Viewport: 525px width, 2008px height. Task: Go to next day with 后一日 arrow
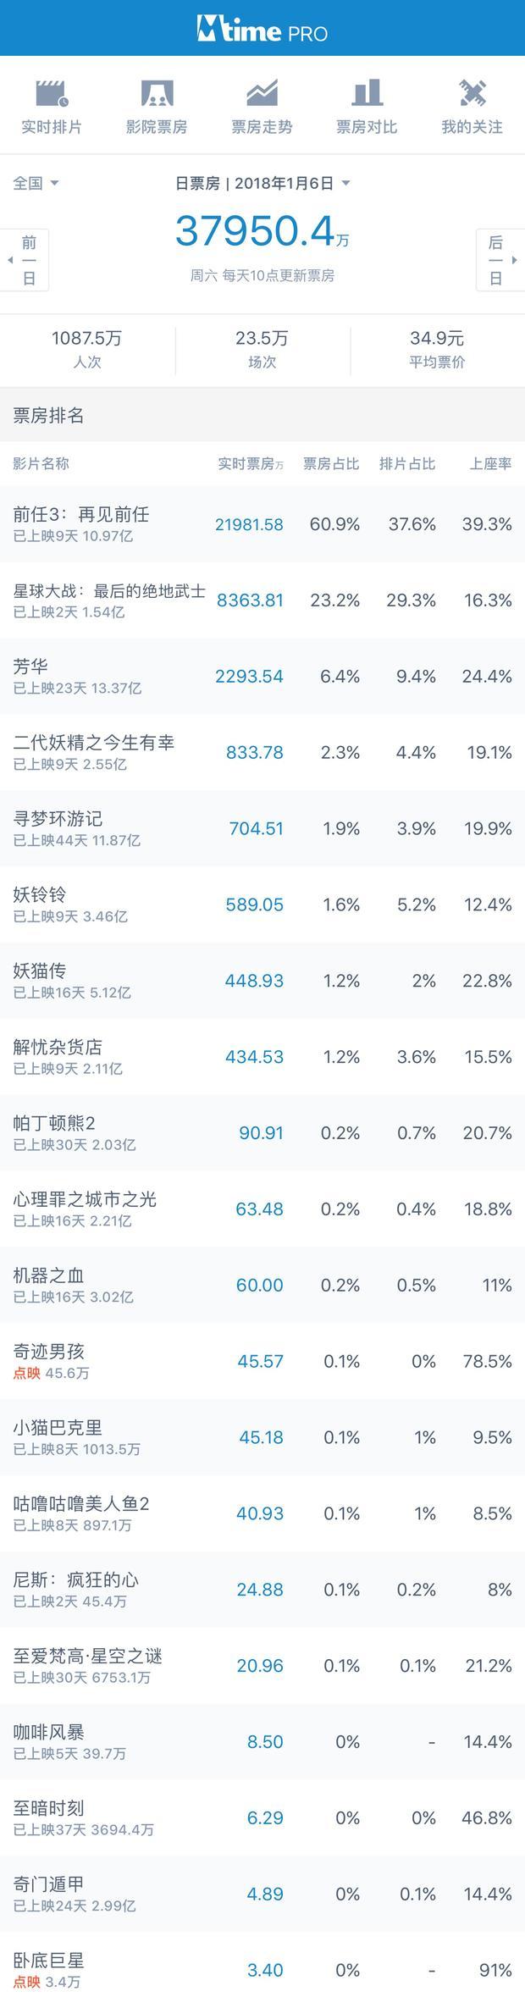[x=500, y=260]
